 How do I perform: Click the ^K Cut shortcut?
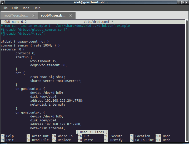point(84,136)
